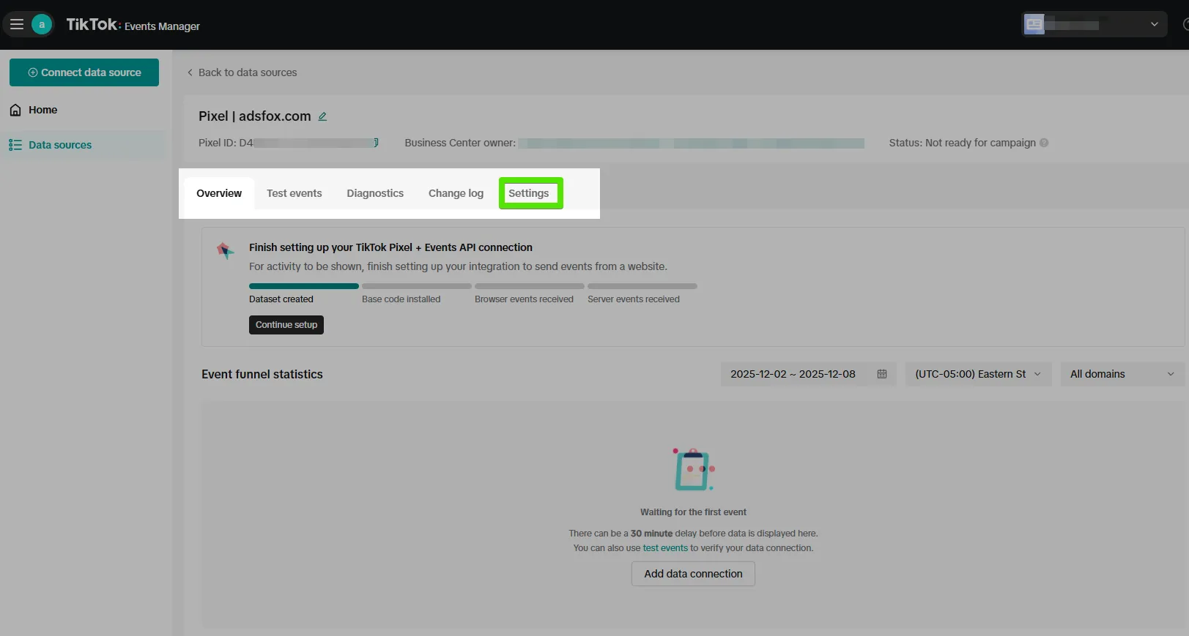Click the green account avatar icon
The width and height of the screenshot is (1189, 636).
tap(42, 24)
